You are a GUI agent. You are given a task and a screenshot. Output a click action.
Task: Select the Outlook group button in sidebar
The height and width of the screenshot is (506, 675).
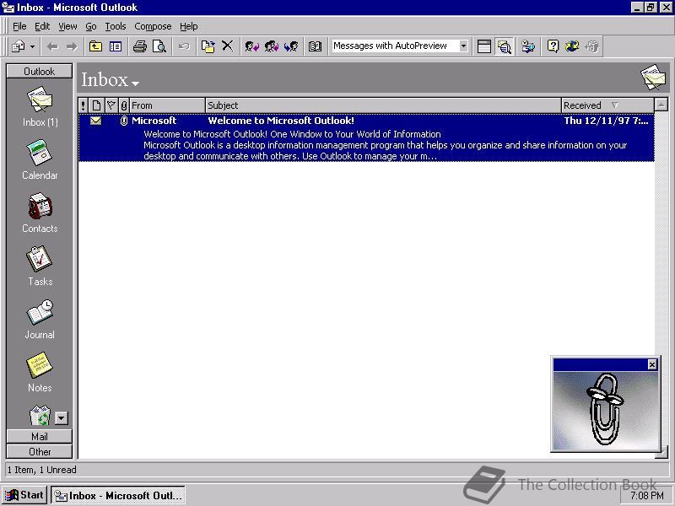click(x=39, y=72)
